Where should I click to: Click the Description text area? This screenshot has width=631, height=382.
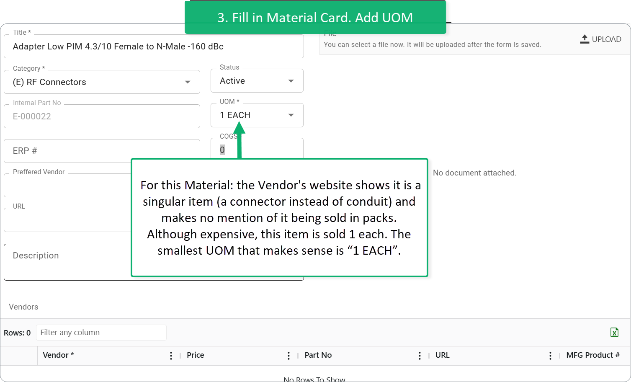point(67,262)
